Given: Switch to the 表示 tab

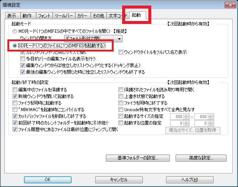Looking at the screenshot, I should [x=12, y=16].
